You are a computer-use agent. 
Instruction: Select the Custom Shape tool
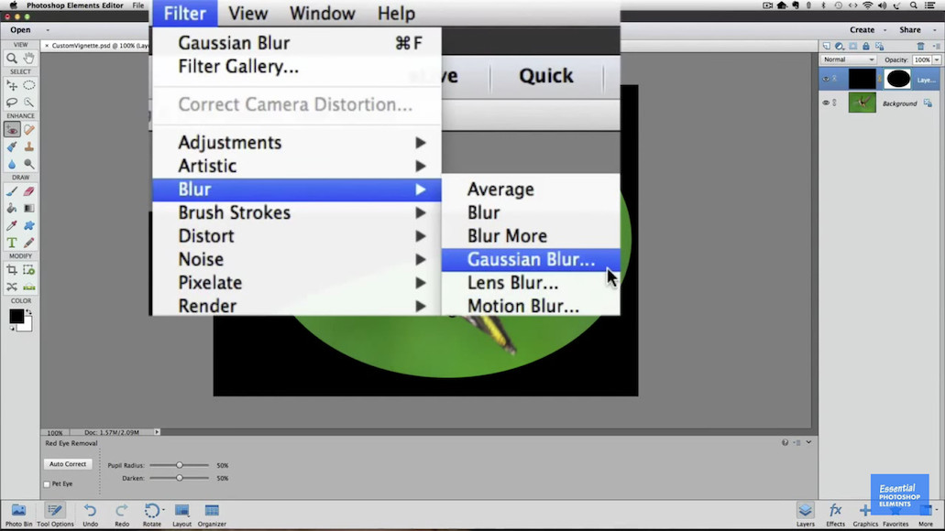click(x=29, y=226)
